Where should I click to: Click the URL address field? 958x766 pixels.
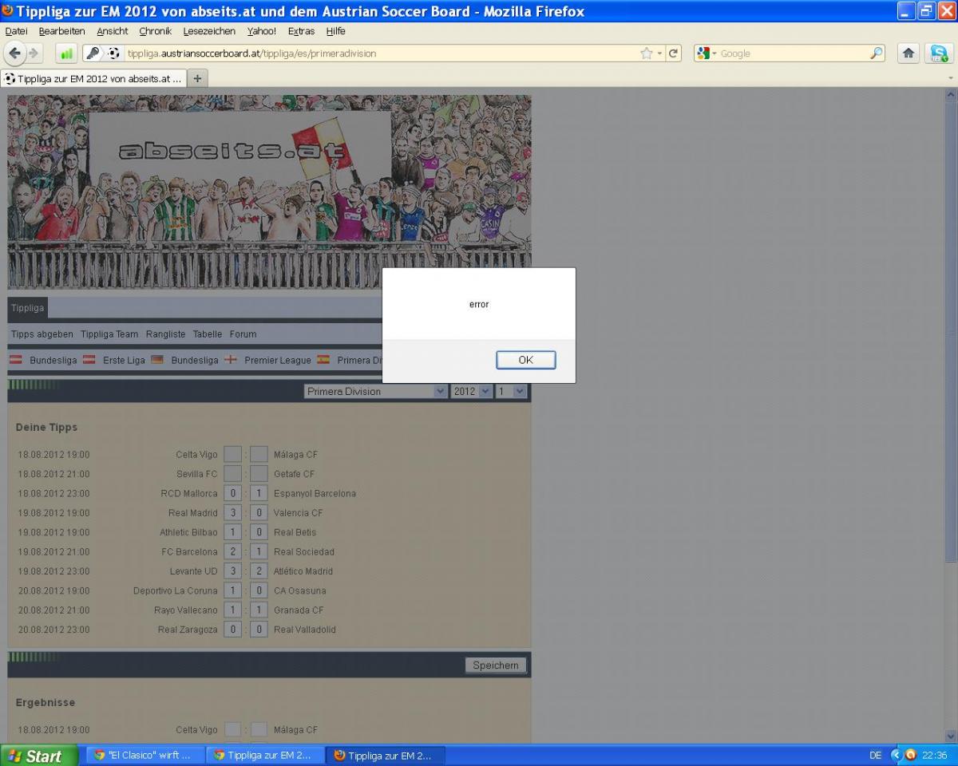click(x=382, y=53)
